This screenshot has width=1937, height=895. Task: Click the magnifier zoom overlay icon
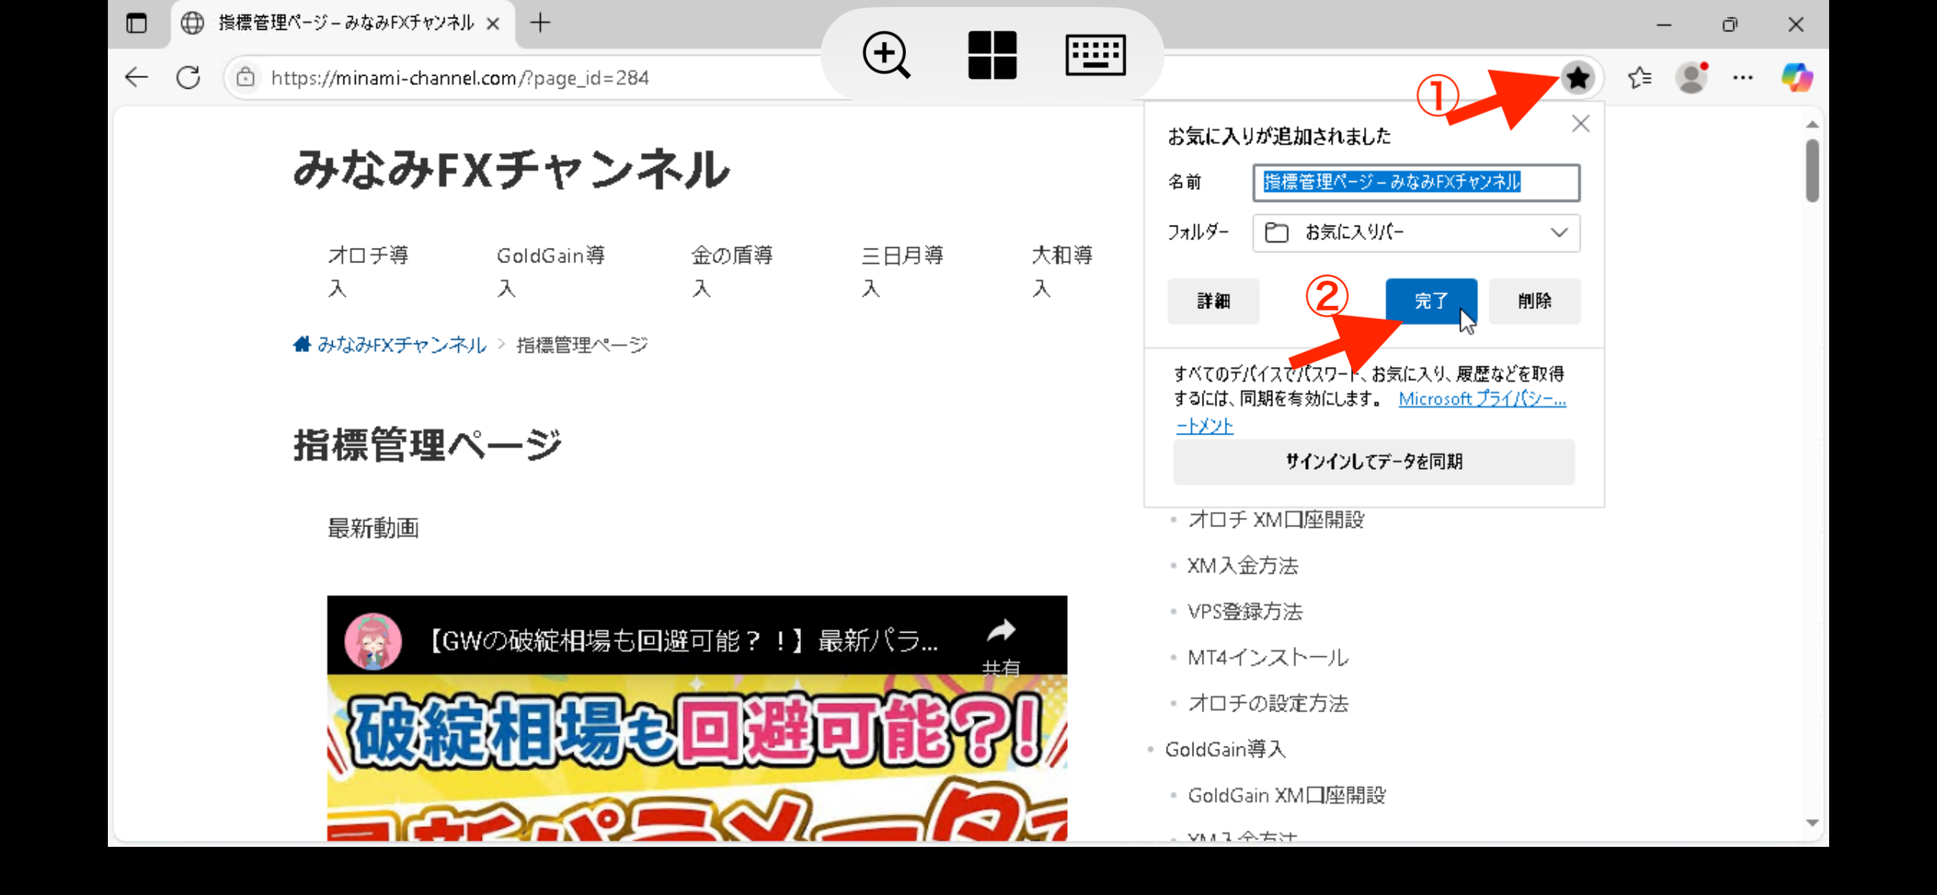pyautogui.click(x=886, y=54)
